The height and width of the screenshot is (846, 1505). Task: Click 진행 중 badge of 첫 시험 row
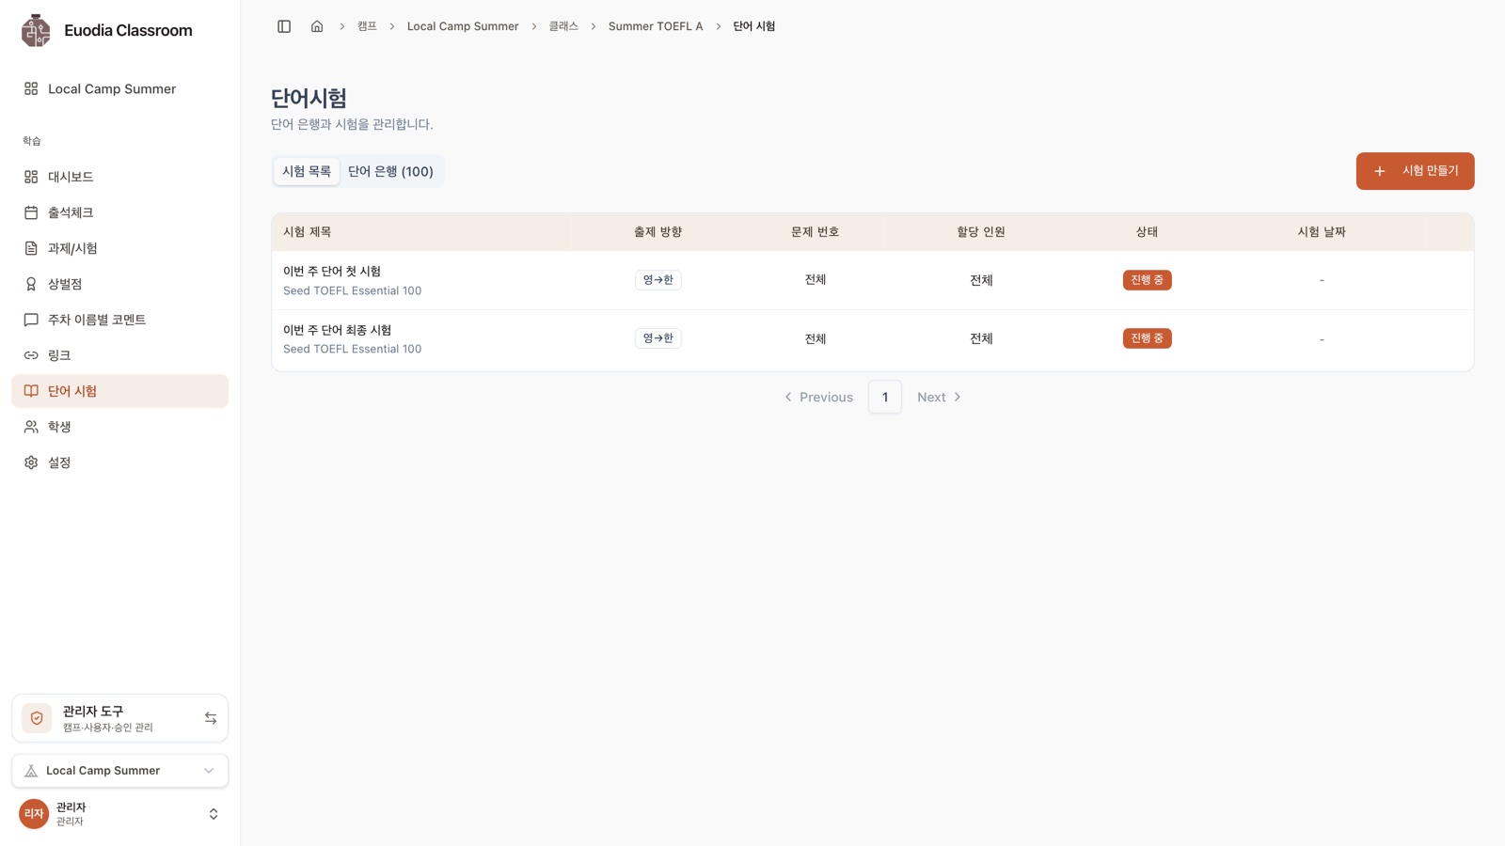coord(1147,280)
